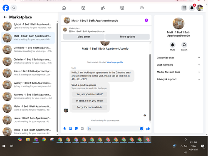208x156 pixels.
Task: Go to the Home feed icon
Action: [x=64, y=8]
